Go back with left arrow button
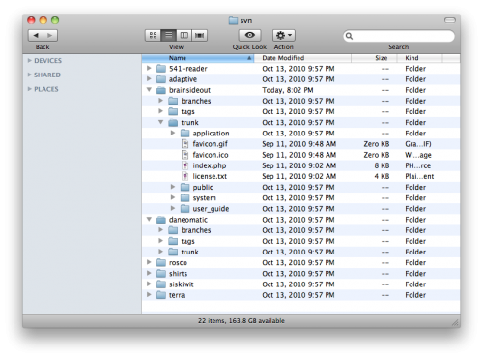483x359 pixels. [x=36, y=35]
